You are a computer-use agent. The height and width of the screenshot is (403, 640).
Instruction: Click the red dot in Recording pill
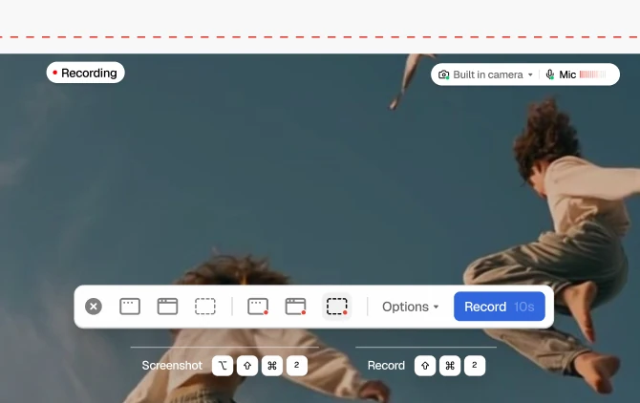54,73
